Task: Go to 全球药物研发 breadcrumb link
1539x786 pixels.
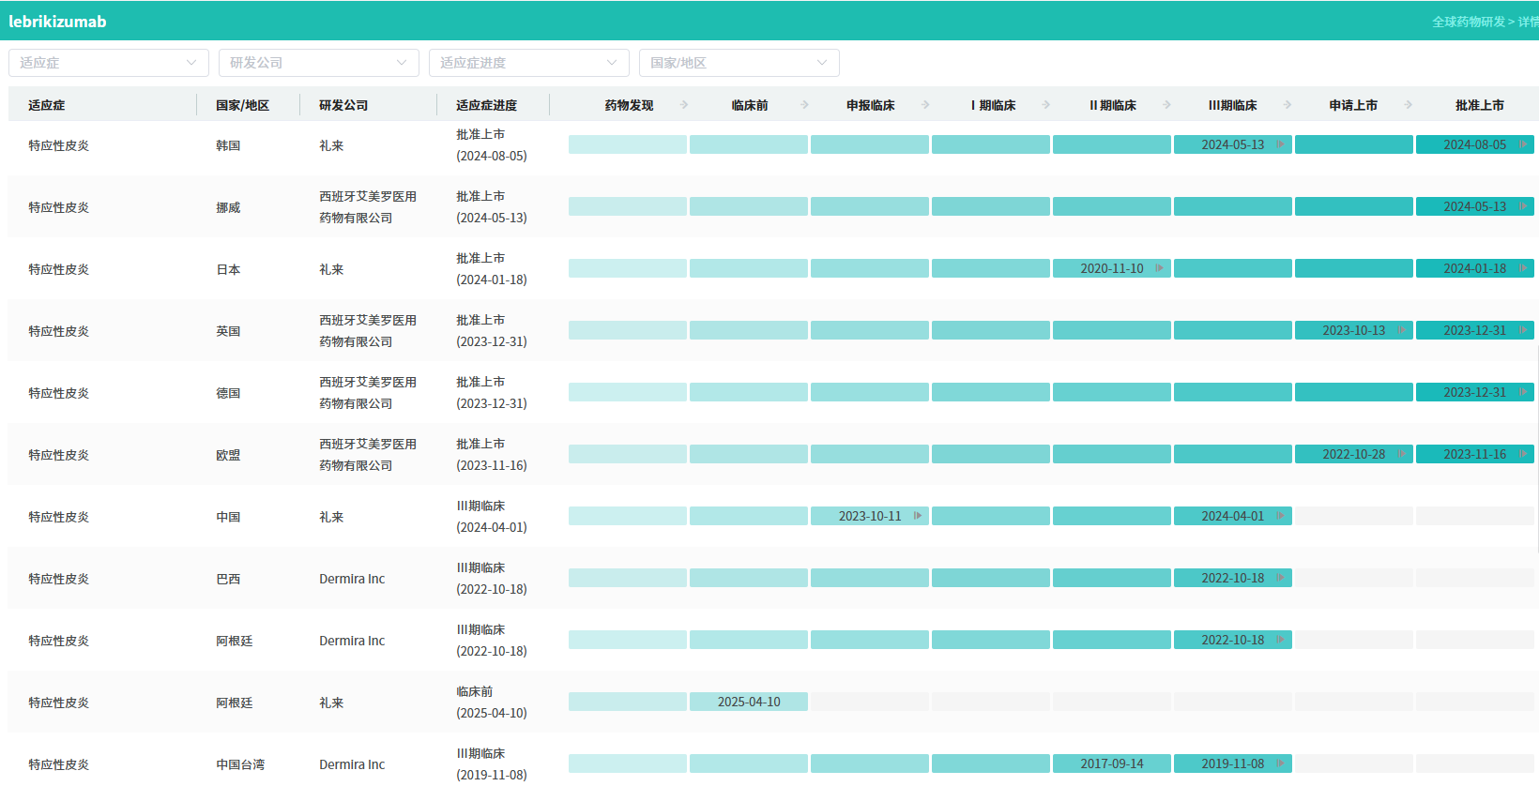Action: click(x=1468, y=22)
